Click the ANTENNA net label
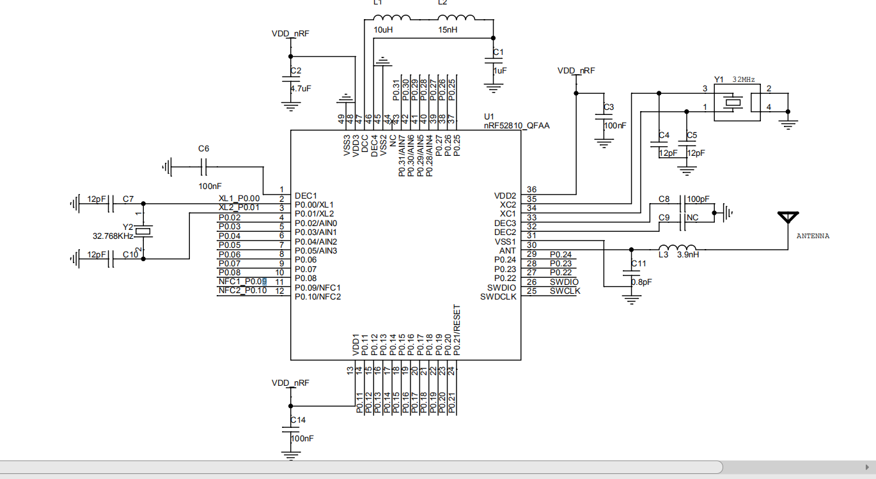The height and width of the screenshot is (479, 876). 813,236
